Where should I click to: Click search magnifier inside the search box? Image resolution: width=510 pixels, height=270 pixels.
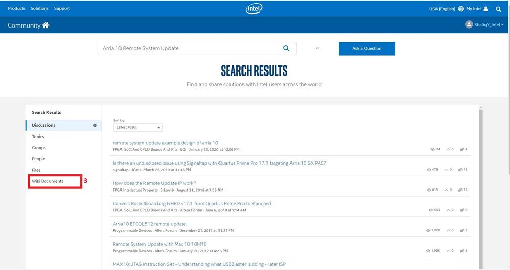(x=286, y=48)
